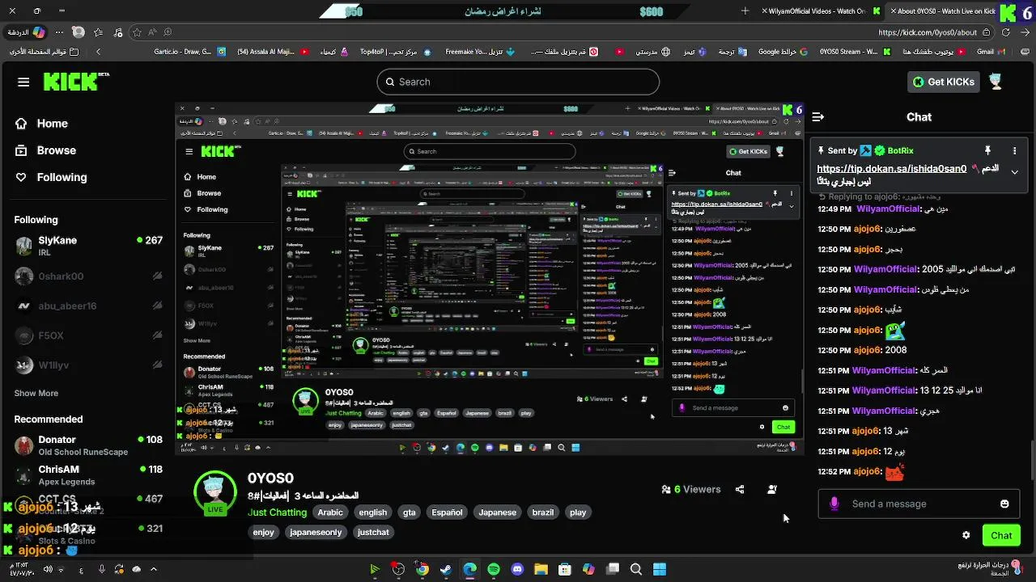Open Gmail bookmark
Image resolution: width=1036 pixels, height=582 pixels.
point(991,51)
